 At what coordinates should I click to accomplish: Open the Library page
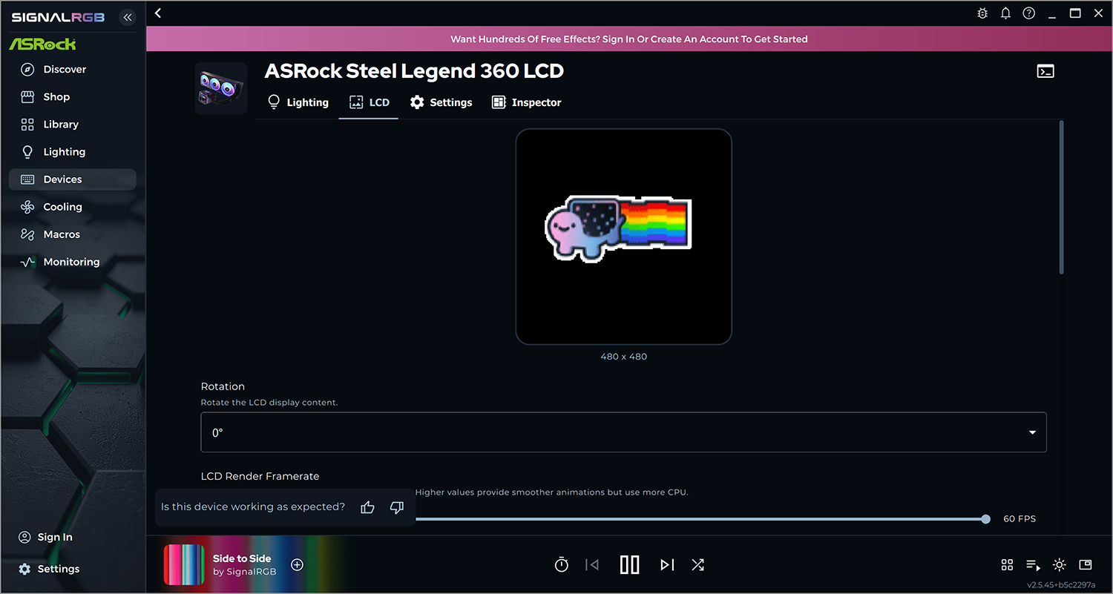(x=73, y=125)
